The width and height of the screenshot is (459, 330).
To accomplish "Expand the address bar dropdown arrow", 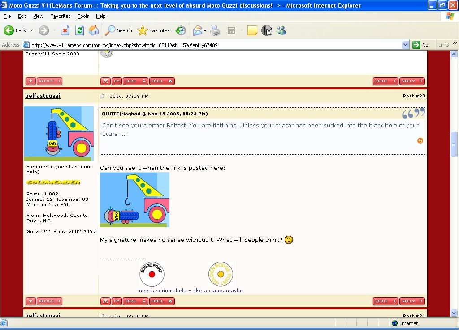I will (405, 45).
